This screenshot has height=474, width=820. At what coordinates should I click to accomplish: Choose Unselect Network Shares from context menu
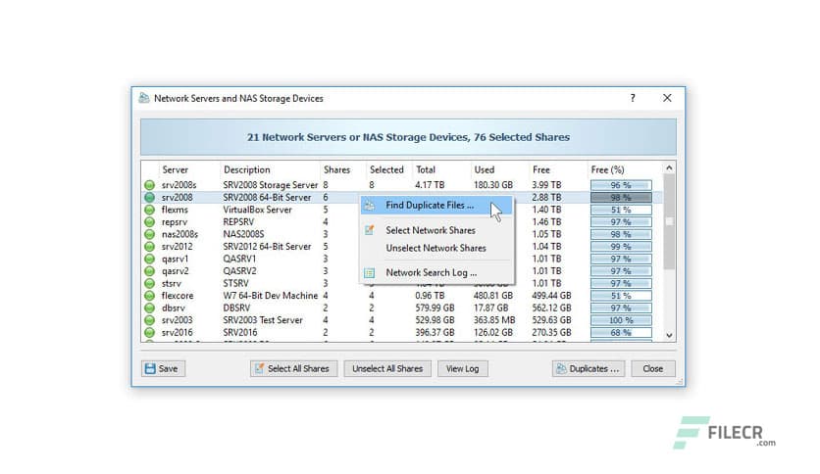point(436,248)
